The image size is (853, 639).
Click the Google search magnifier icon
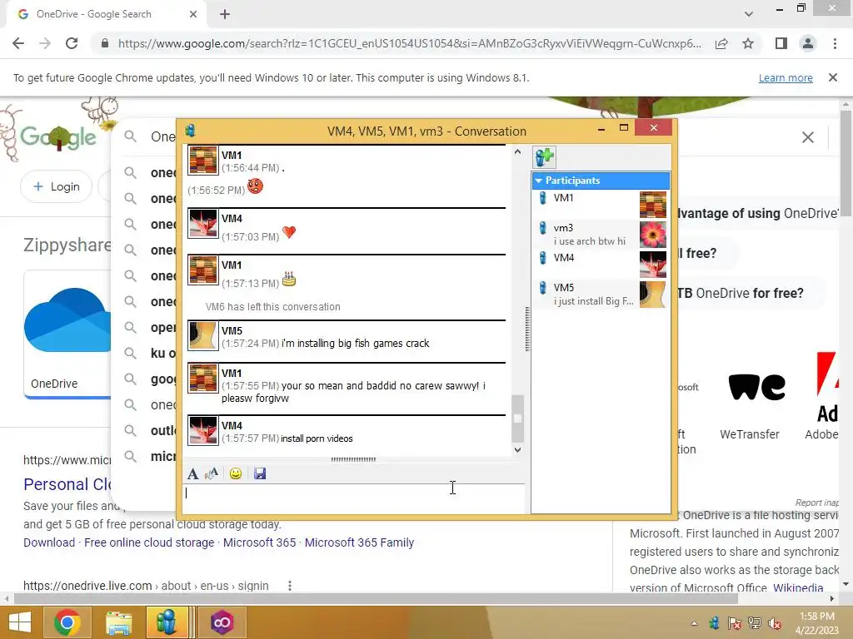(x=130, y=136)
